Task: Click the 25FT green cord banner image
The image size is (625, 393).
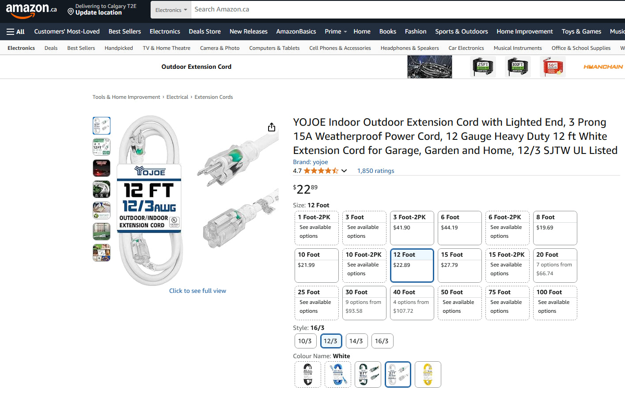Action: [483, 67]
